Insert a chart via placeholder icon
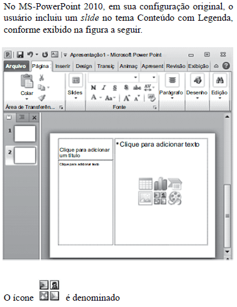The image size is (237, 307). [x=161, y=184]
